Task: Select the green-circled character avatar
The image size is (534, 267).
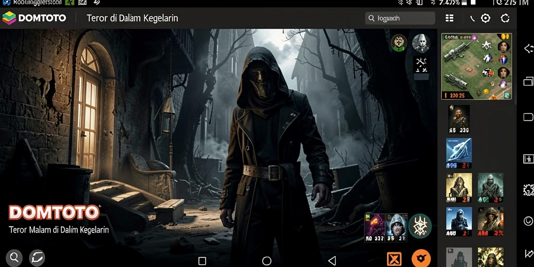Action: [399, 43]
